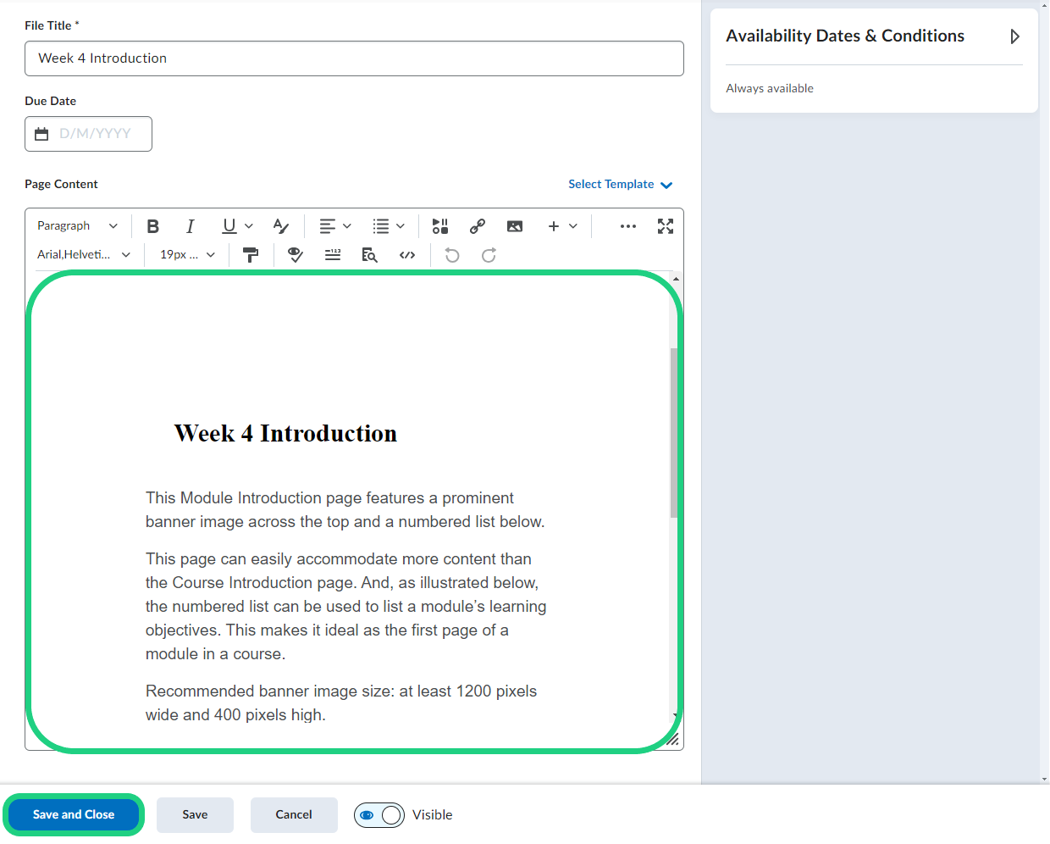Screen dimensions: 1050x844
Task: Click the File Title input field
Action: click(354, 58)
